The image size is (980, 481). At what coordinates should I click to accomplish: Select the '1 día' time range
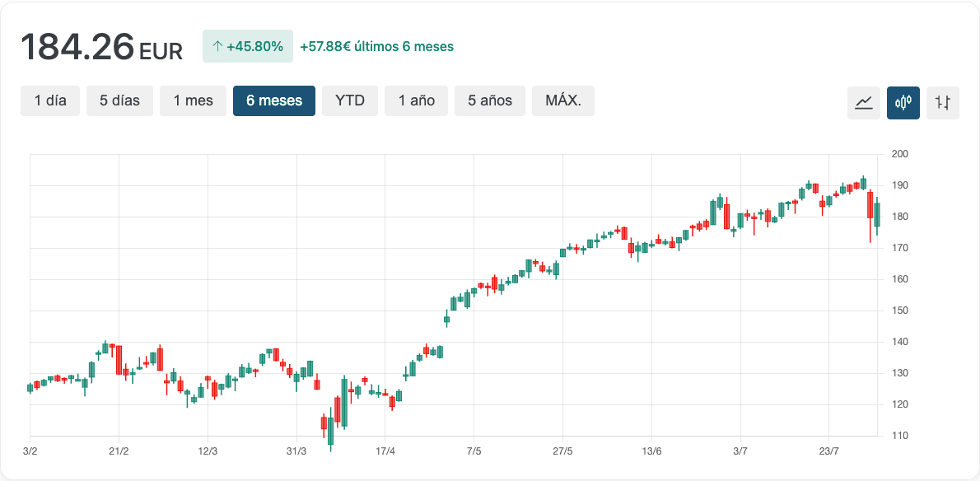click(50, 101)
